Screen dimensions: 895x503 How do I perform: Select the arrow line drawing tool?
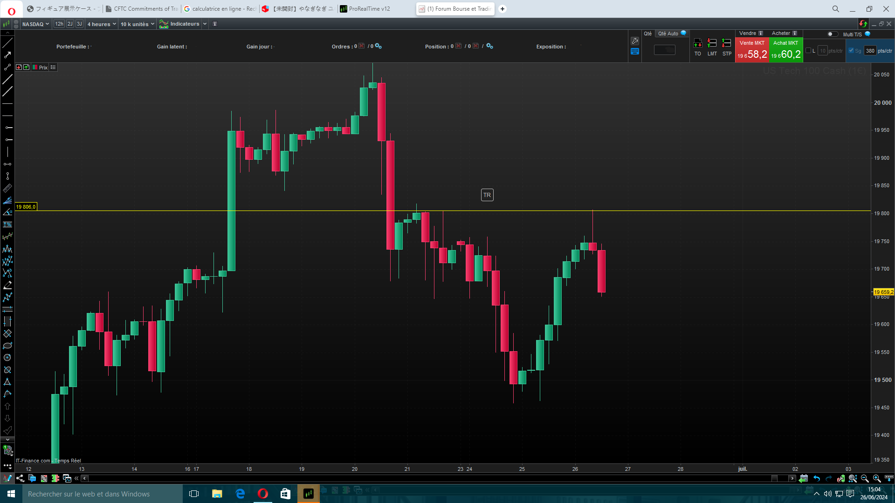[x=7, y=55]
